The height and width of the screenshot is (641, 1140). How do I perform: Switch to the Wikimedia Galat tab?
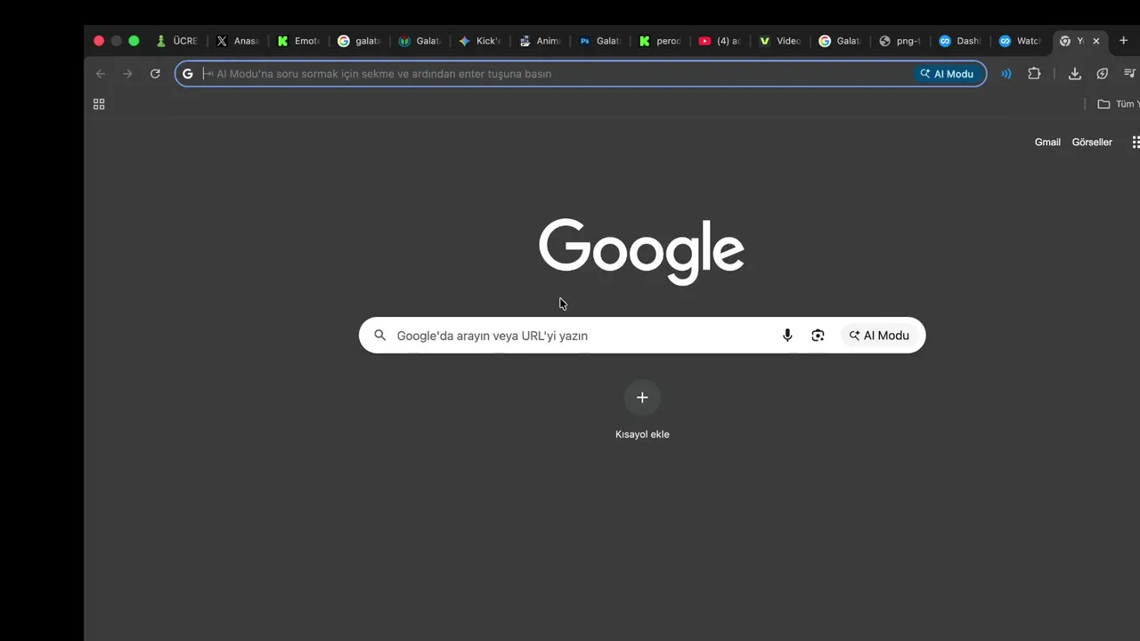[419, 41]
